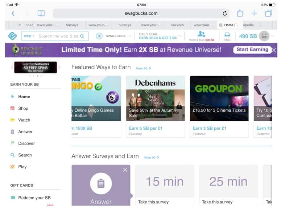281x211 pixels.
Task: Switch to the first Surveys tab
Action: [72, 25]
